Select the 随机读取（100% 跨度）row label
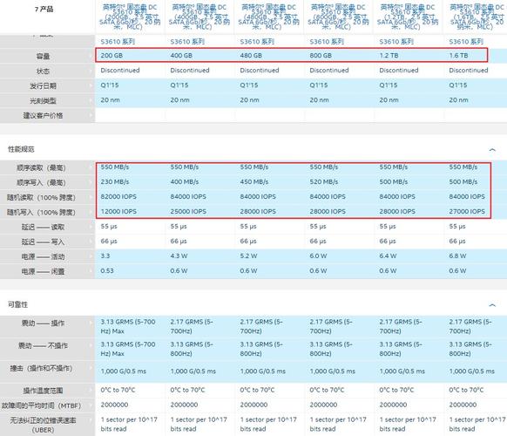The height and width of the screenshot is (436, 507). point(41,198)
